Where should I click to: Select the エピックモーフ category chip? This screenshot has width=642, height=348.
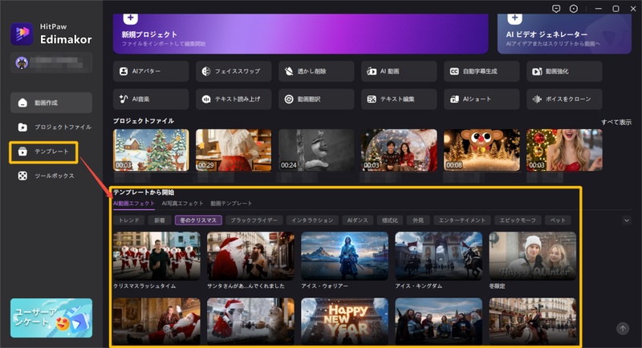coord(518,221)
